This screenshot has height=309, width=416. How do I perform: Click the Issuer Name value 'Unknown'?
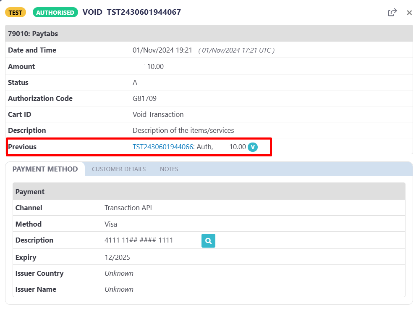point(119,289)
